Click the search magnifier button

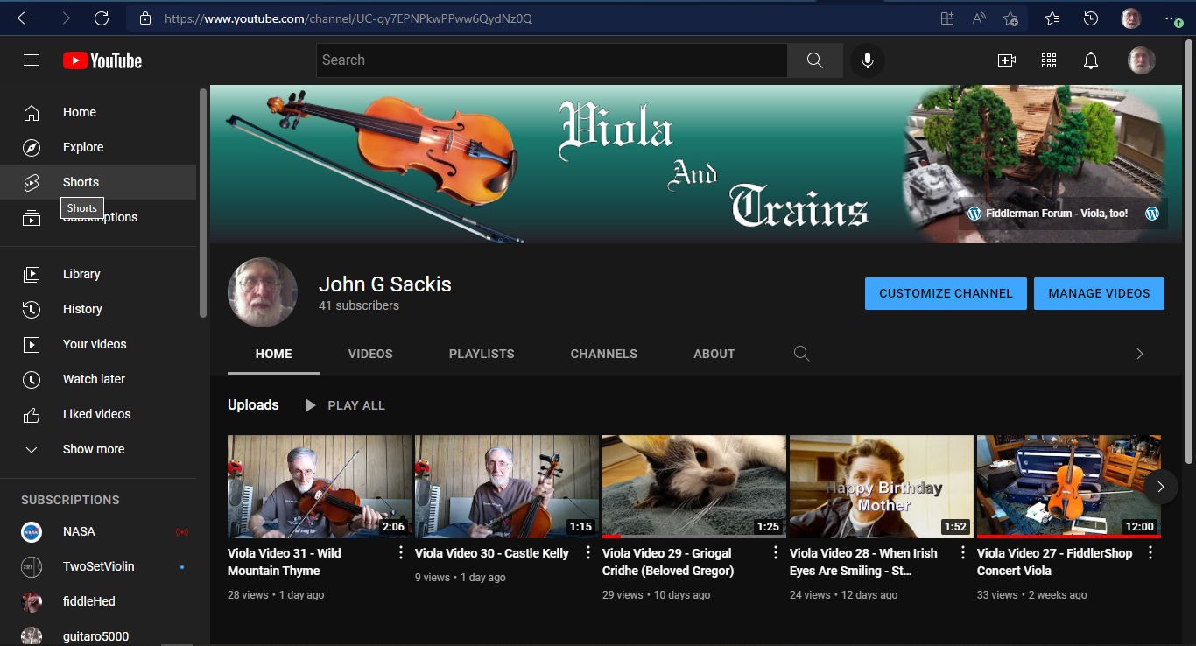point(815,60)
